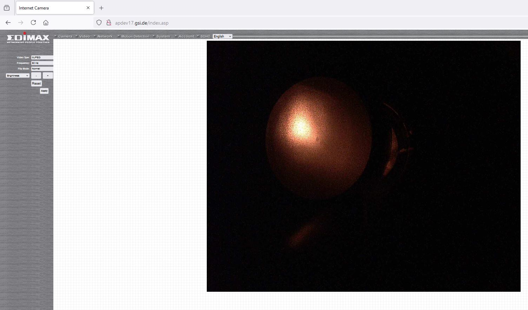Click the Reset button

(37, 84)
